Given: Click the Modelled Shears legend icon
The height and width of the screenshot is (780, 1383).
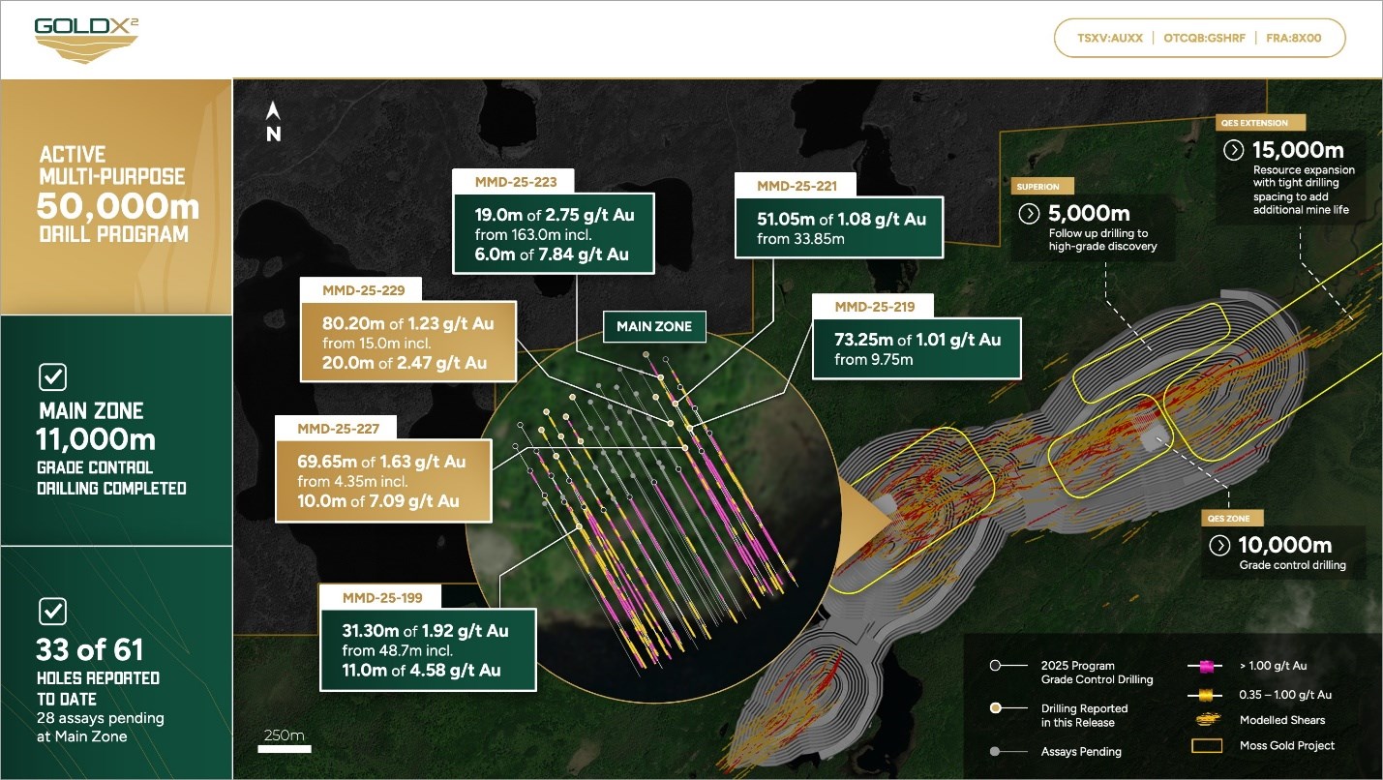Looking at the screenshot, I should click(1207, 720).
